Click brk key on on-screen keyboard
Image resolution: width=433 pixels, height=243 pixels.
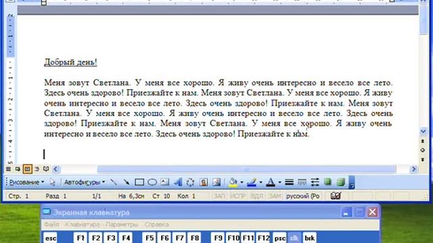coord(309,238)
